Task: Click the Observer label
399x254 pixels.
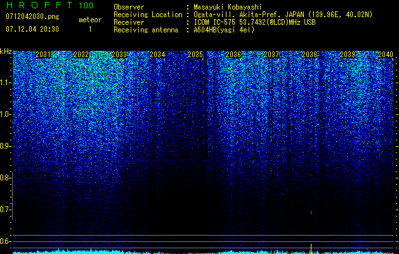Action: pyautogui.click(x=129, y=7)
